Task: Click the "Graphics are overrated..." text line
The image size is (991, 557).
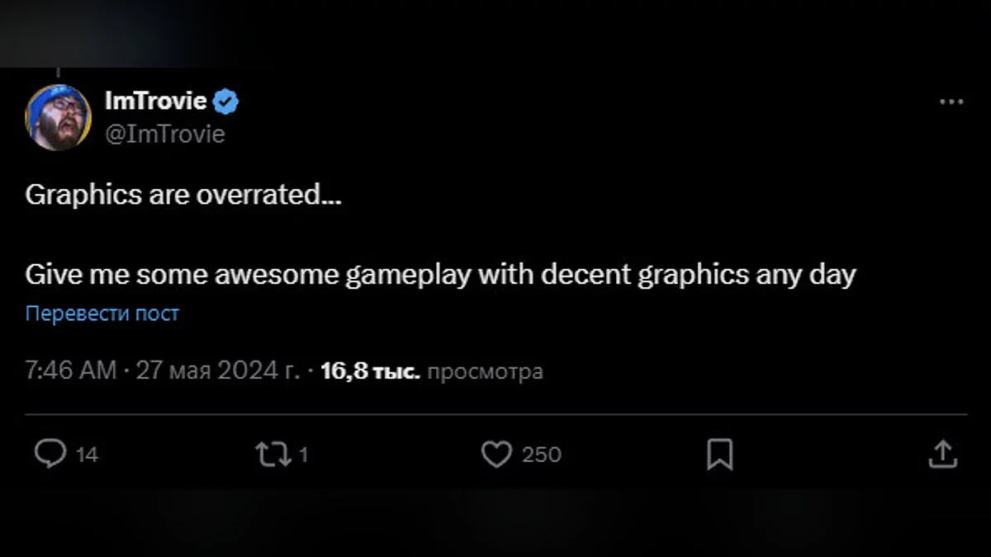Action: pos(183,195)
